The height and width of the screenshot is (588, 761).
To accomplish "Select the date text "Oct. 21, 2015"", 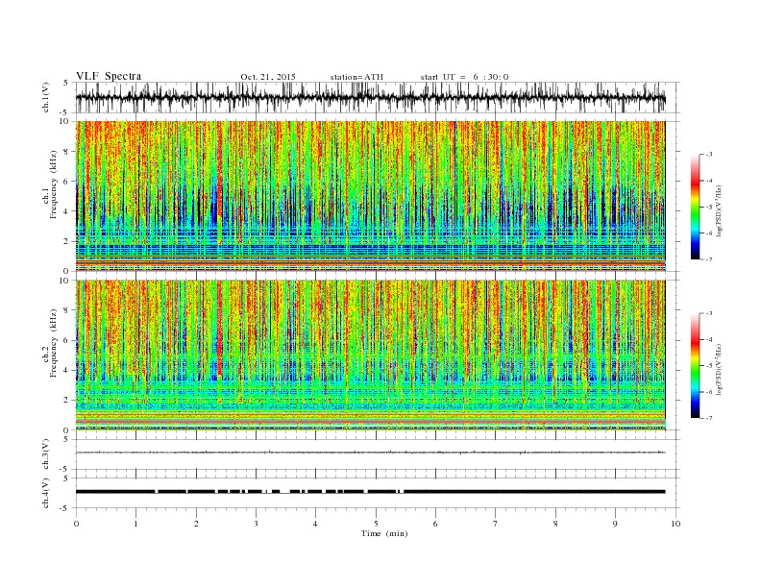I will [268, 77].
